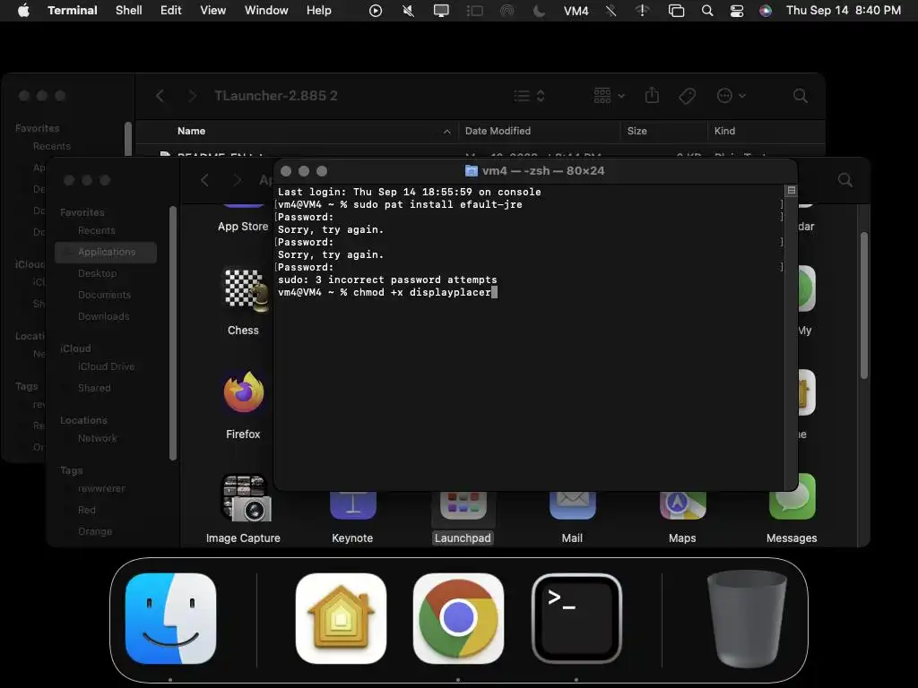The height and width of the screenshot is (688, 918).
Task: Select the Mail app icon
Action: [x=572, y=504]
